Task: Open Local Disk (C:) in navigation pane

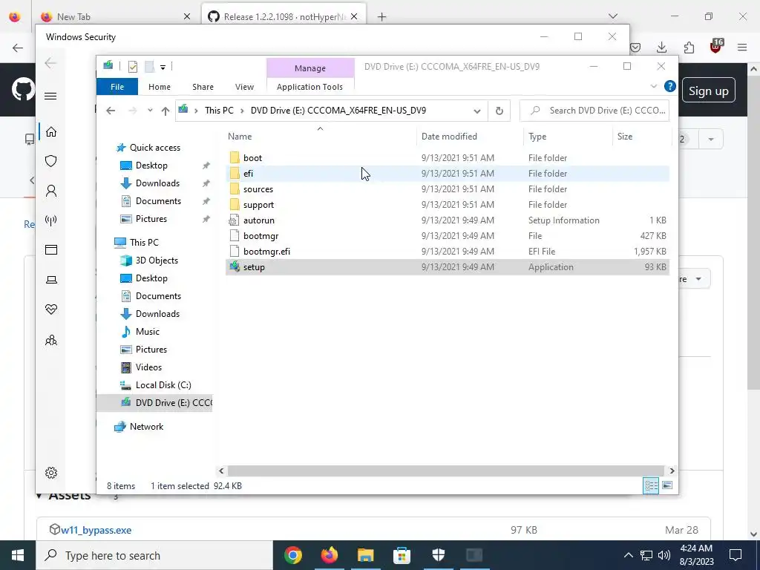Action: click(x=163, y=385)
